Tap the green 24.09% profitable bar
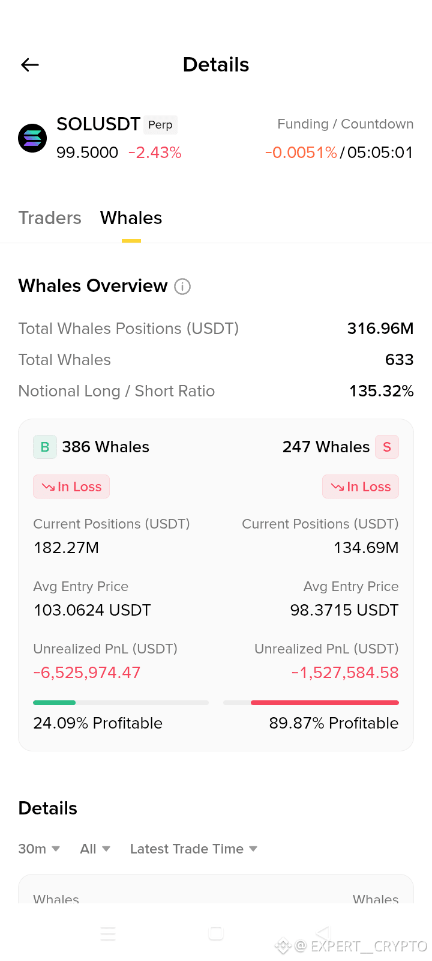 [x=54, y=703]
